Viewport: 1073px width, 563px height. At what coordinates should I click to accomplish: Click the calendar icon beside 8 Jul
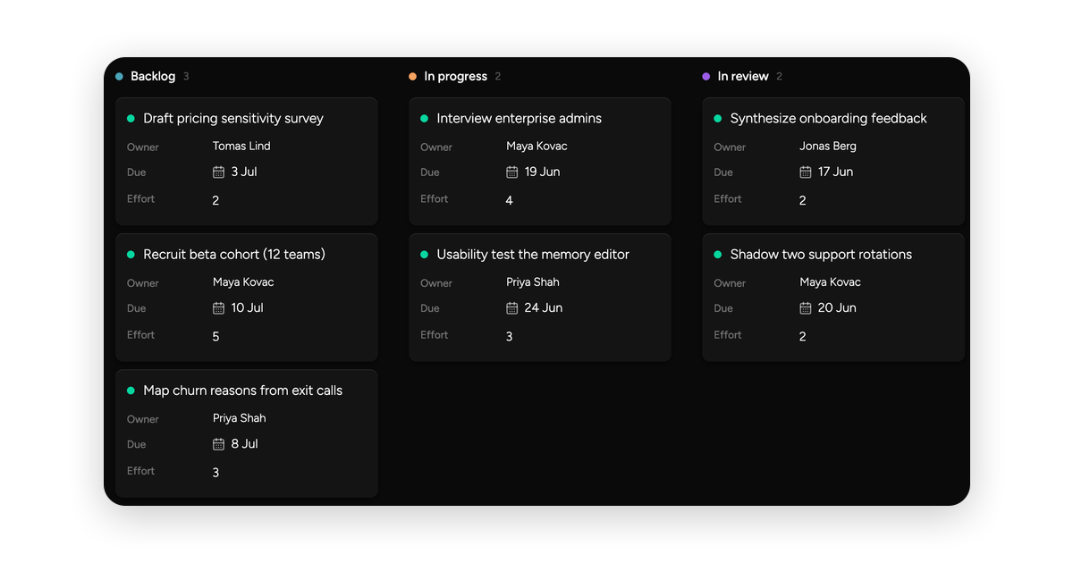(x=218, y=443)
